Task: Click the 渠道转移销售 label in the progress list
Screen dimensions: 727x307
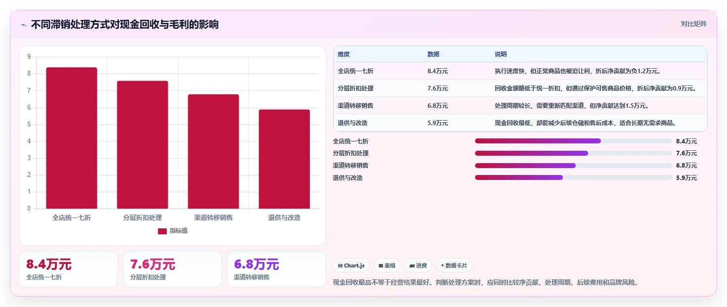Action: click(351, 166)
